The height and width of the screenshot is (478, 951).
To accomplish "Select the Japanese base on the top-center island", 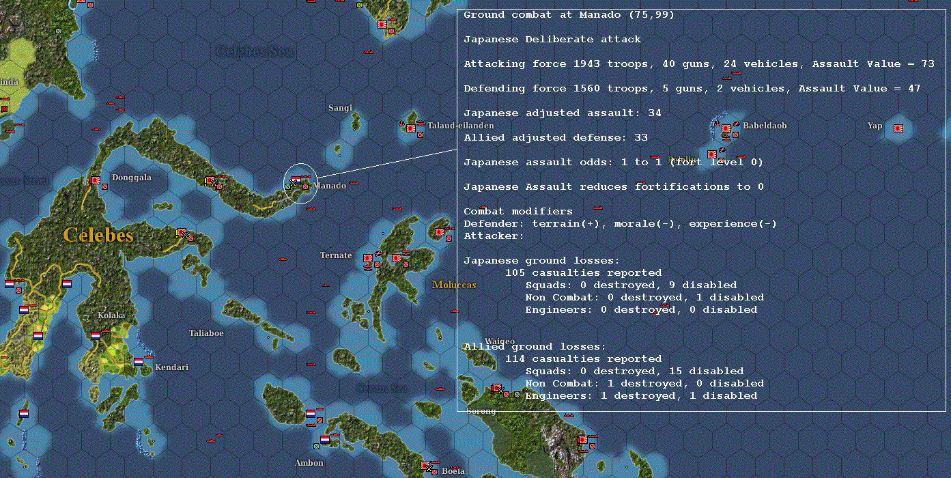I will (382, 25).
